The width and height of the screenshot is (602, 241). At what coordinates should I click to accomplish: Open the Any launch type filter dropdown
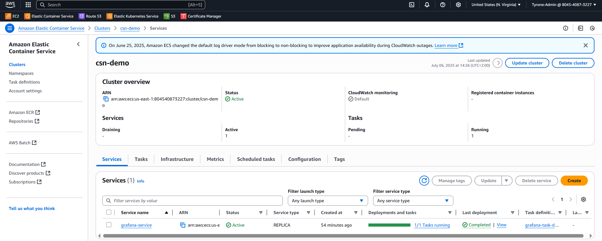pos(328,201)
